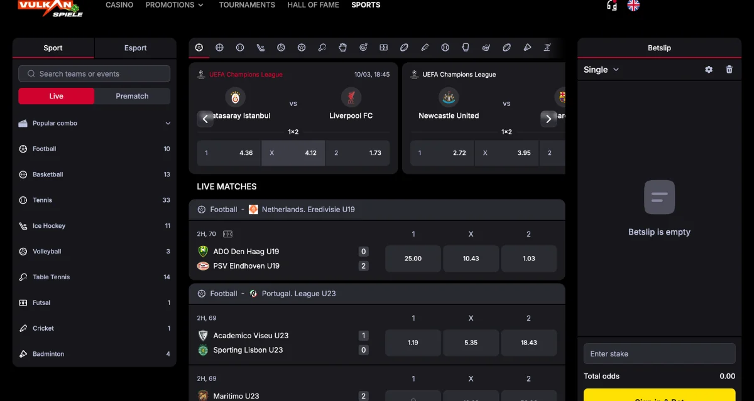Open the Tournaments menu item
Screen dimensions: 754x401
247,4
